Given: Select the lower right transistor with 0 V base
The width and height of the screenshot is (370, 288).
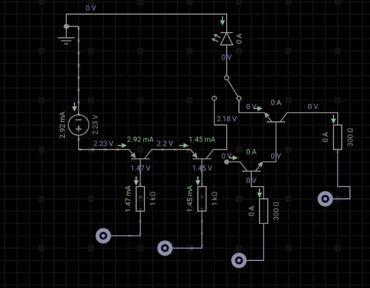Looking at the screenshot, I should point(252,167).
